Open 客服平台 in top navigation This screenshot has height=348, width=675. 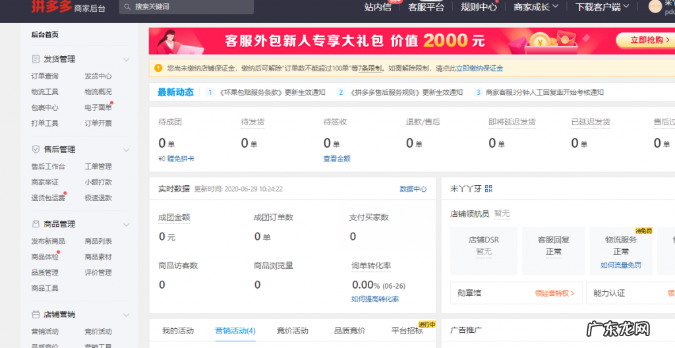click(x=426, y=7)
